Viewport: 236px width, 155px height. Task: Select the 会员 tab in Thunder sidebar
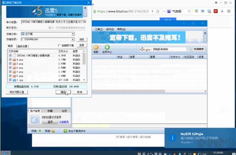tap(64, 111)
